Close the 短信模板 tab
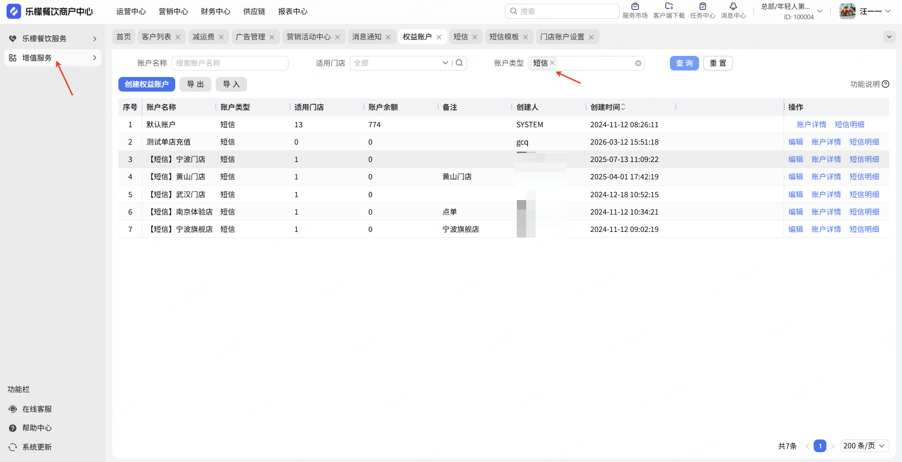 pyautogui.click(x=525, y=37)
